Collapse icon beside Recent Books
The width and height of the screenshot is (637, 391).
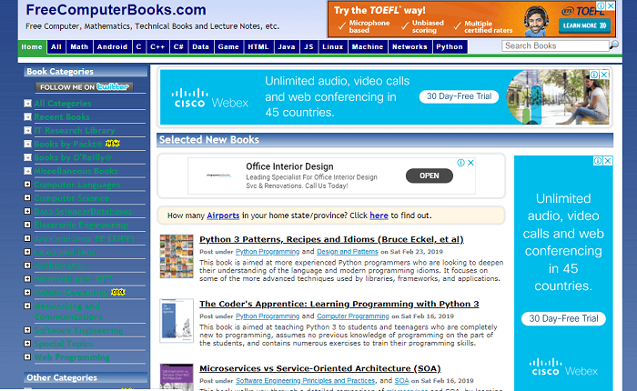(x=27, y=117)
